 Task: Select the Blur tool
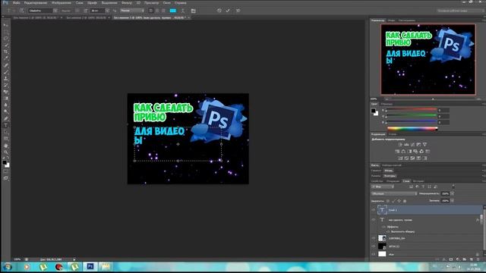click(x=6, y=105)
